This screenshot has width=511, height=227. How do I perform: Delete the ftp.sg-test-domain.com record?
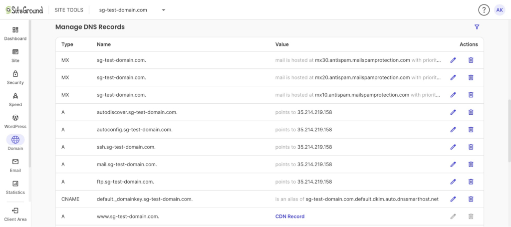point(471,182)
